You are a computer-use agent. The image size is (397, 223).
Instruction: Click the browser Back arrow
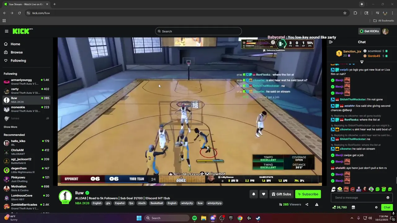4,13
